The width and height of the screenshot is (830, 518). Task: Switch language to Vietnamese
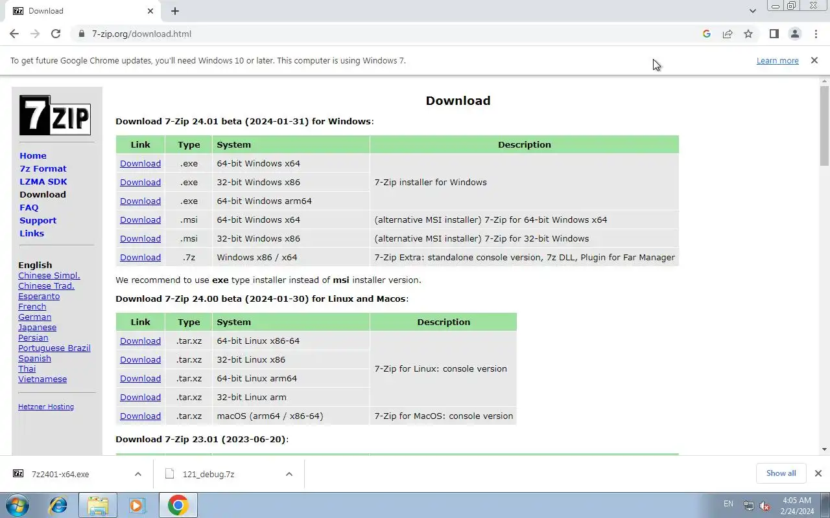click(x=43, y=379)
